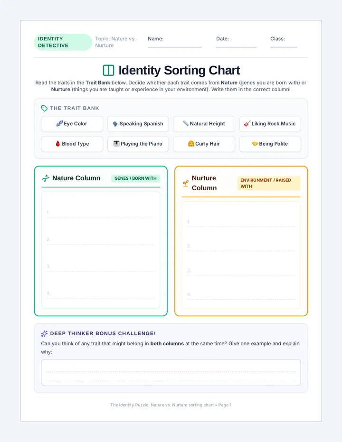Click the page footer text reading Page 1
Screen dimensions: 342x442
pos(225,405)
